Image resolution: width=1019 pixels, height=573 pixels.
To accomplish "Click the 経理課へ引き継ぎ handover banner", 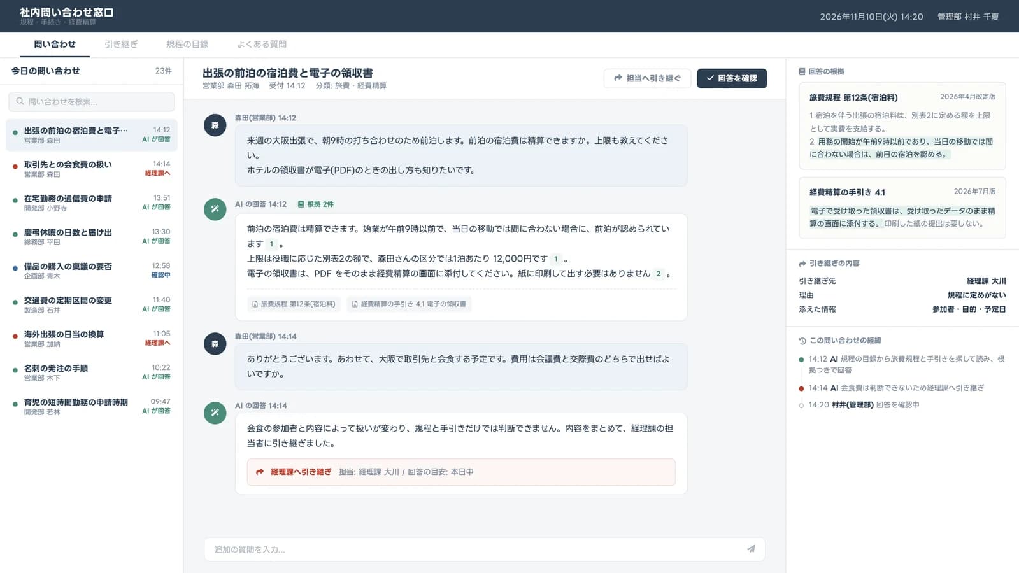I will click(461, 472).
